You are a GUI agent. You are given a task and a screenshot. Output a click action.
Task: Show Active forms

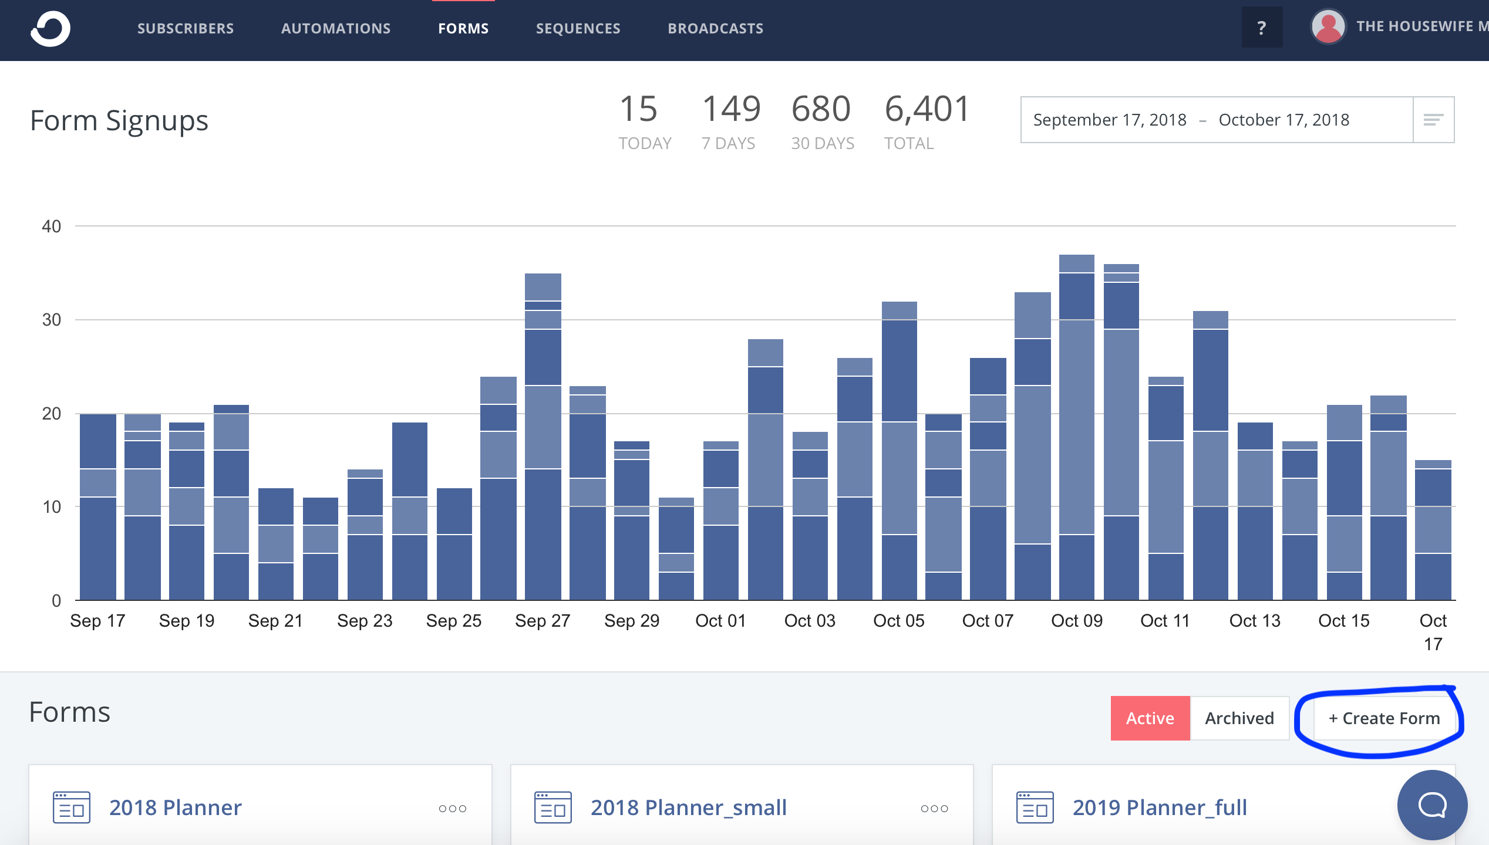tap(1150, 718)
